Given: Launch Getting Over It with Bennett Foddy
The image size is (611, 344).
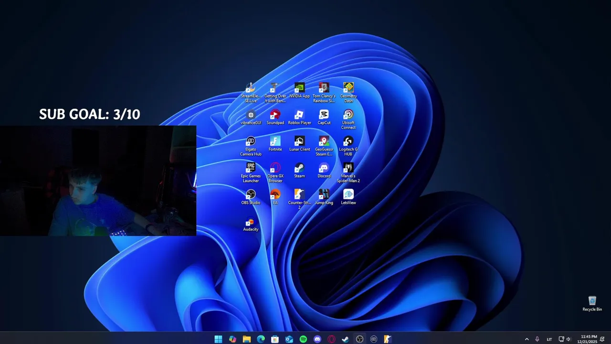Looking at the screenshot, I should [x=275, y=93].
